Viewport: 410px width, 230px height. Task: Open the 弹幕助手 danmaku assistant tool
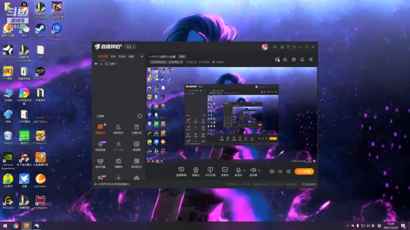pos(100,129)
